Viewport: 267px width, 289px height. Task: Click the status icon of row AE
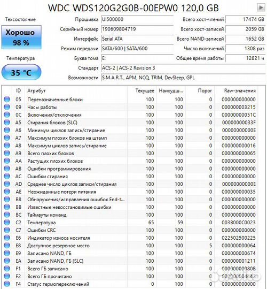click(7, 192)
